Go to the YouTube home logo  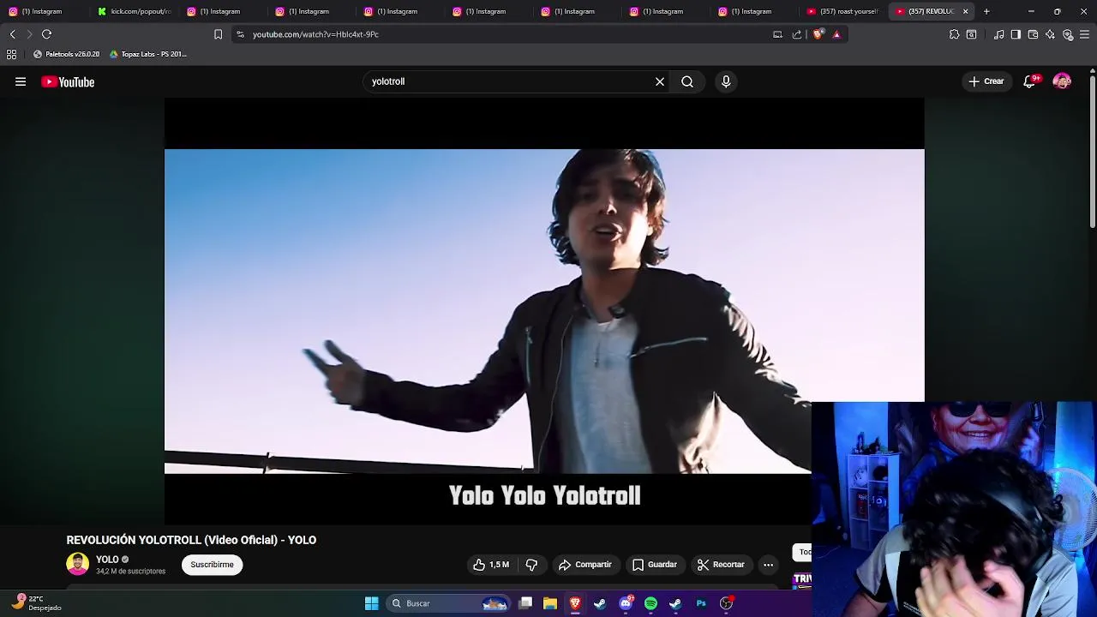pyautogui.click(x=68, y=82)
